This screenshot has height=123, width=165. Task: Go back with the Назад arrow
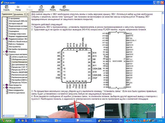pyautogui.click(x=18, y=7)
